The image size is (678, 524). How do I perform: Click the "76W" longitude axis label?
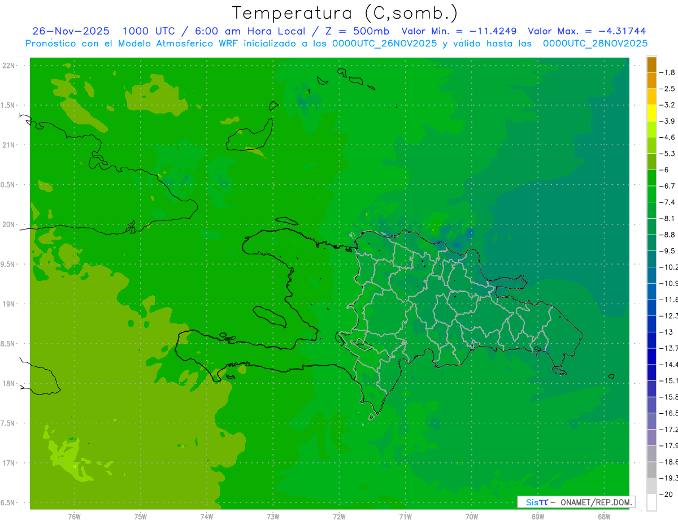74,517
